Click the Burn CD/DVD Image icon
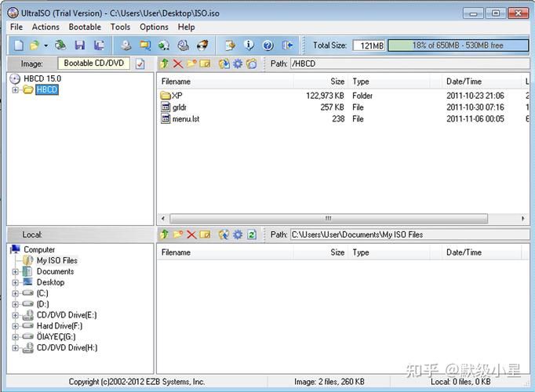The width and height of the screenshot is (535, 392). 202,45
